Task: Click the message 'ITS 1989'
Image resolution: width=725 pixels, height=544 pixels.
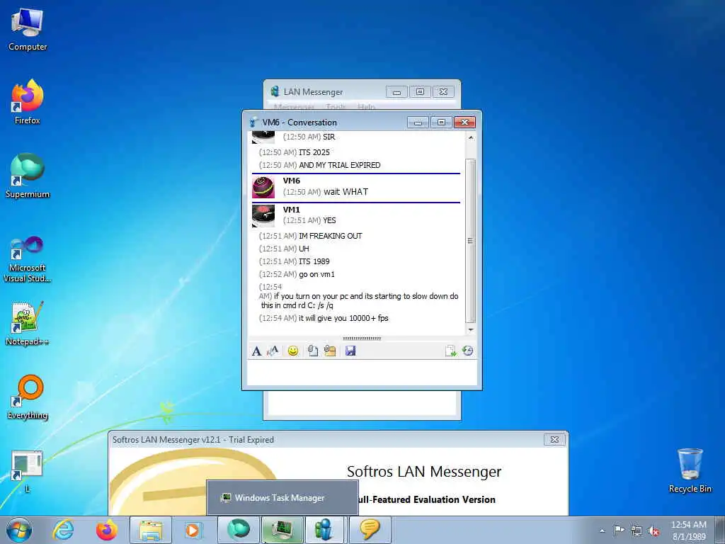Action: coord(314,261)
